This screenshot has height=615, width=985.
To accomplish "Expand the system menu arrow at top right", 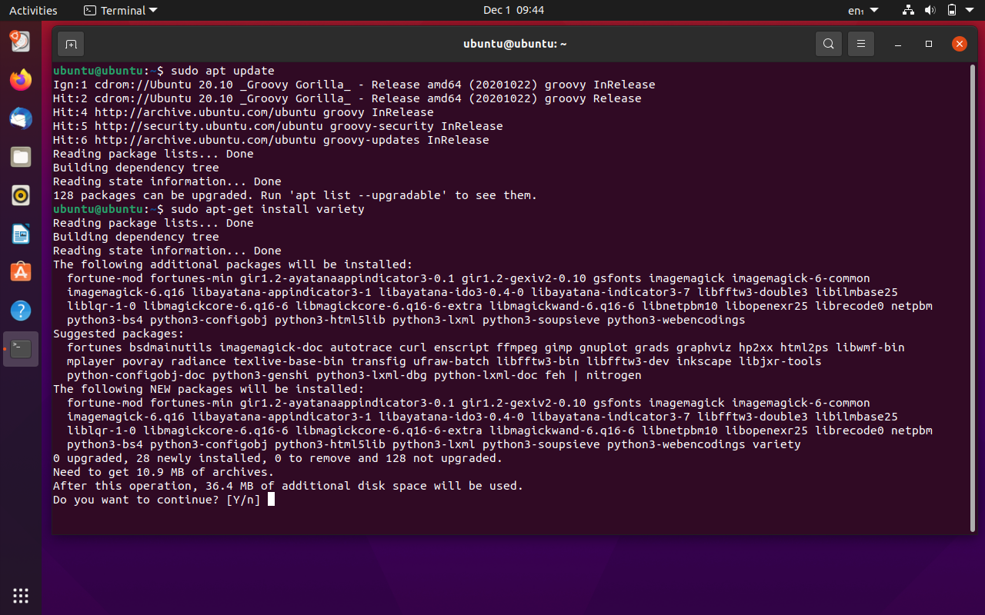I will click(x=971, y=10).
